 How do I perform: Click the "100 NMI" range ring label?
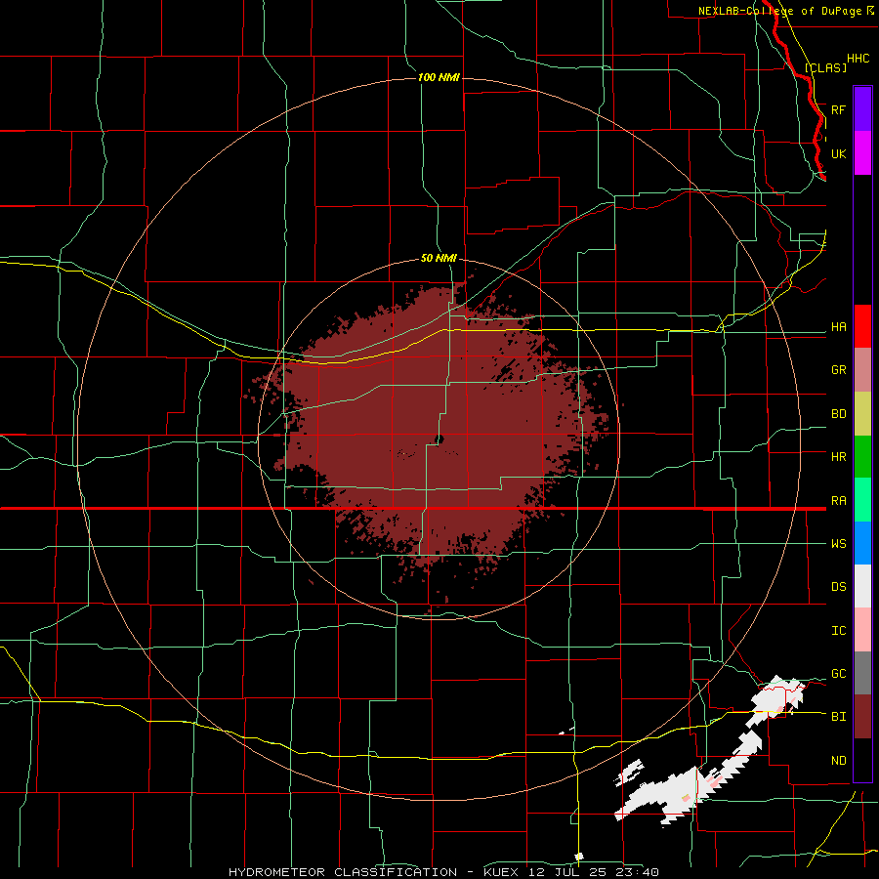439,77
